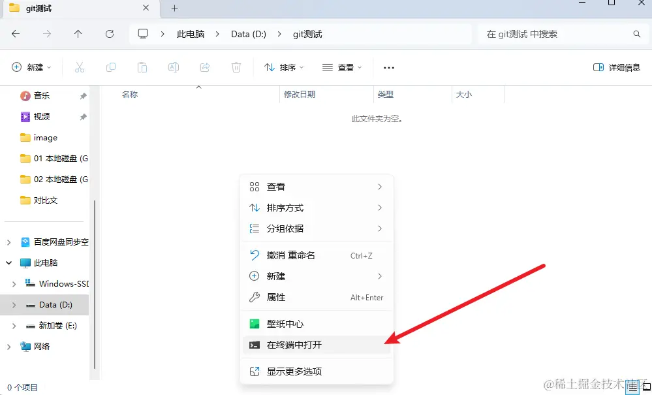Open 新建 submenu in context menu
The image size is (652, 395).
316,276
